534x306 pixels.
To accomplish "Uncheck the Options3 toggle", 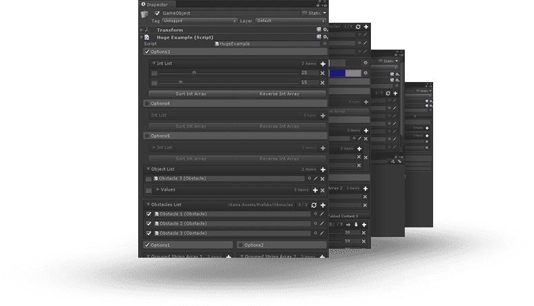I will [x=147, y=52].
